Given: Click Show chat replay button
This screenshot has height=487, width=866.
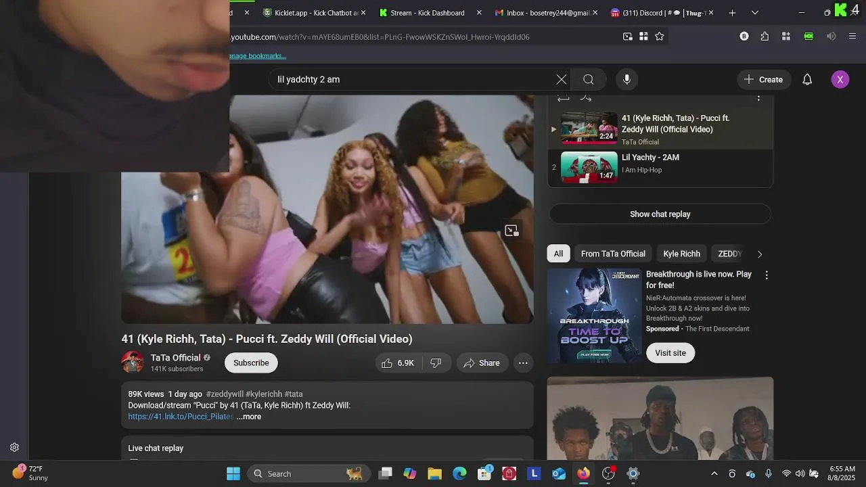Looking at the screenshot, I should [x=660, y=214].
